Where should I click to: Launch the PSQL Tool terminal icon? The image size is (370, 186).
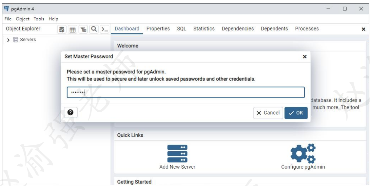[105, 29]
